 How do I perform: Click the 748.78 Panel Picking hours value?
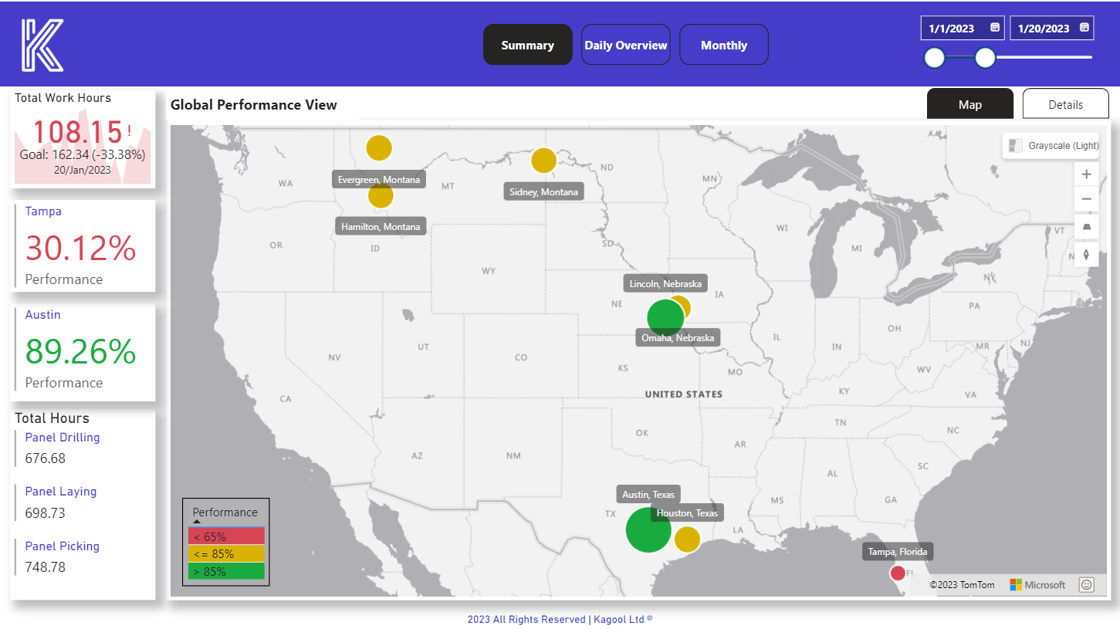pyautogui.click(x=46, y=567)
